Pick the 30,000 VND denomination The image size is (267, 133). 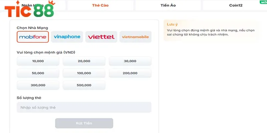coord(130,61)
